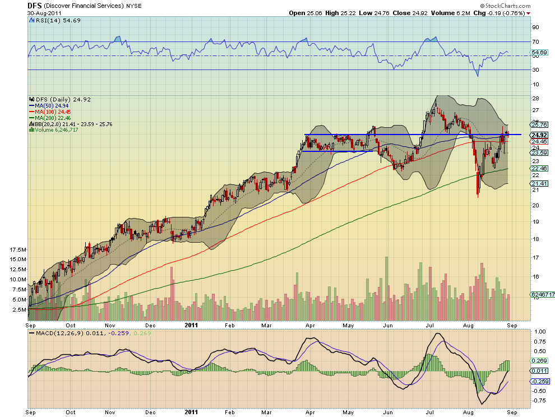Click the Volume 6.2M quote value
This screenshot has width=555, height=417.
point(450,13)
